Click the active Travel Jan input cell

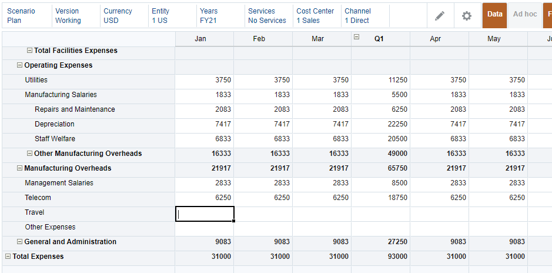pos(205,214)
